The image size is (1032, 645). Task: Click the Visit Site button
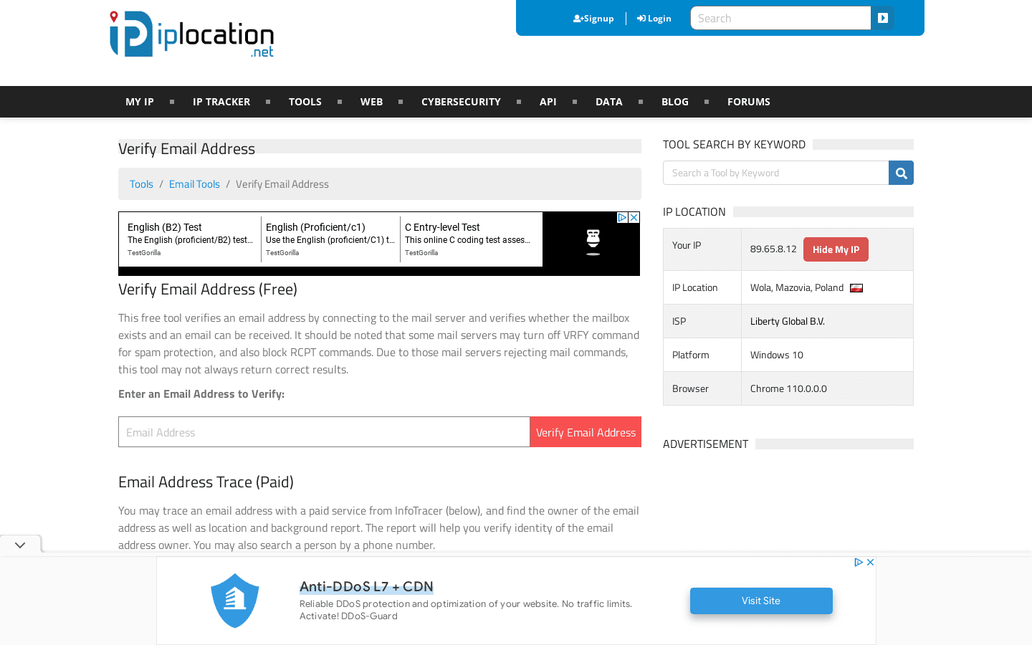tap(761, 601)
